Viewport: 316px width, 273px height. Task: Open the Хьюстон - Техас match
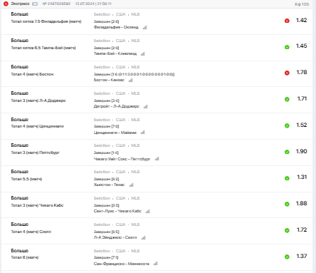pyautogui.click(x=109, y=185)
